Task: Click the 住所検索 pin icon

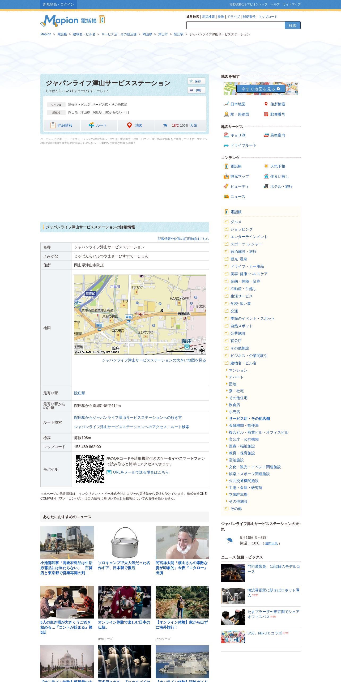Action: click(x=266, y=104)
